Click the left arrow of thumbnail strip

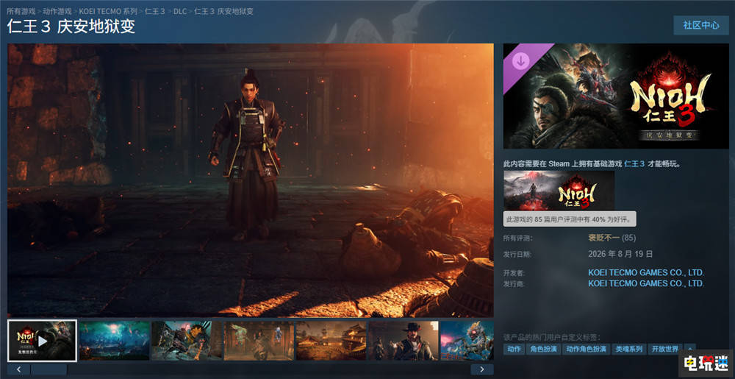pos(19,369)
